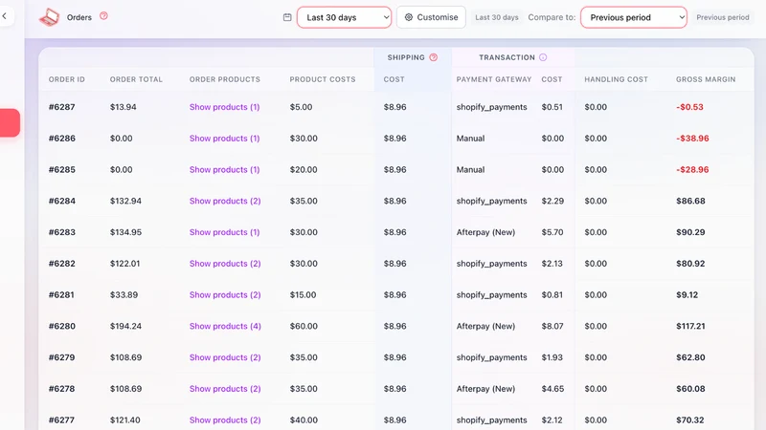
Task: Click the red sidebar tab button
Action: [x=10, y=122]
